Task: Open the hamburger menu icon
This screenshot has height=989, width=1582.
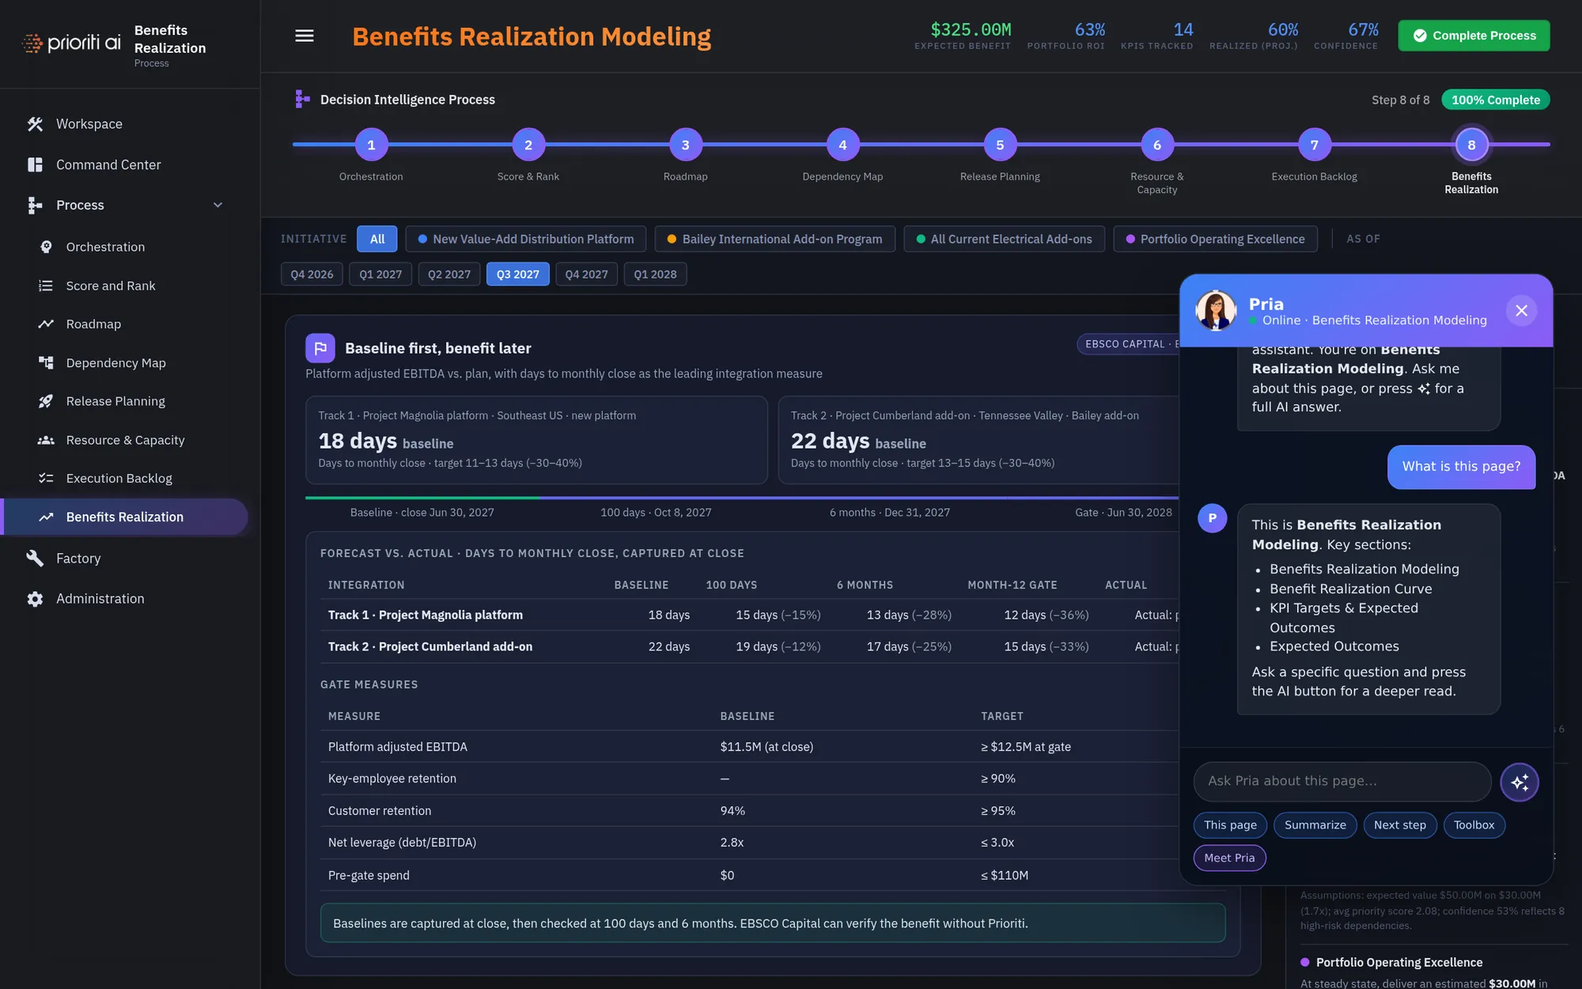Action: pyautogui.click(x=305, y=36)
